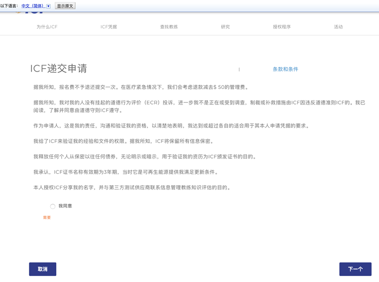Click the 以下语言 translation bar label
379x282 pixels.
pyautogui.click(x=9, y=6)
